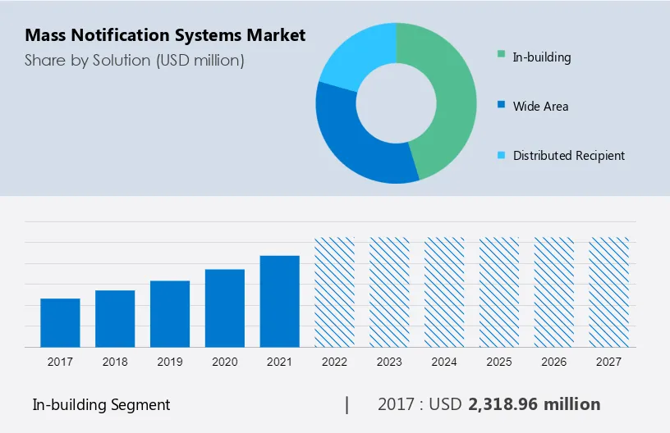The height and width of the screenshot is (433, 670).
Task: Click the solid bar for 2021
Action: 279,302
